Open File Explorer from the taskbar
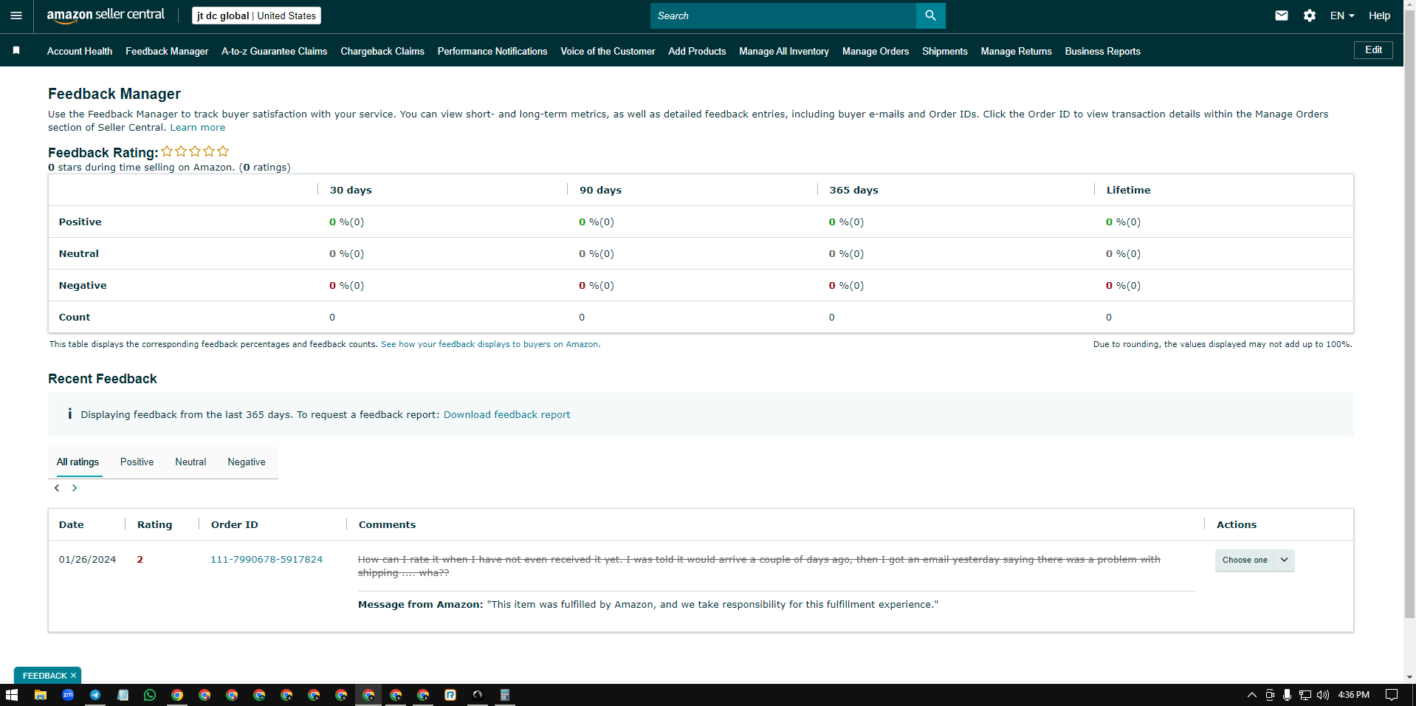The height and width of the screenshot is (706, 1416). point(41,695)
